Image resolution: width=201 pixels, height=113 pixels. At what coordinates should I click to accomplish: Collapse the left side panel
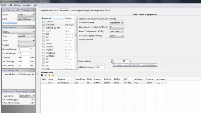[x=37, y=74]
